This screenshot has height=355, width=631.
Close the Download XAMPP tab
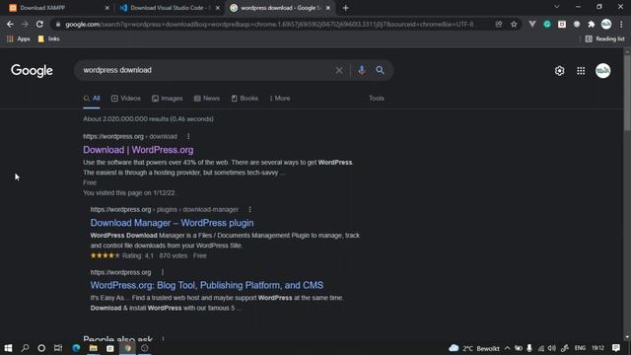[x=106, y=8]
